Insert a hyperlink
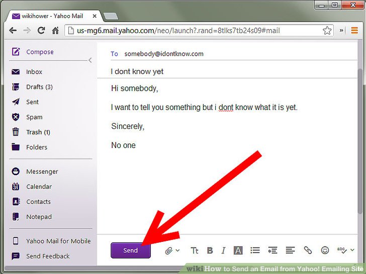 pos(308,250)
